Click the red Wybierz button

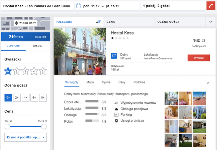pyautogui.click(x=199, y=58)
